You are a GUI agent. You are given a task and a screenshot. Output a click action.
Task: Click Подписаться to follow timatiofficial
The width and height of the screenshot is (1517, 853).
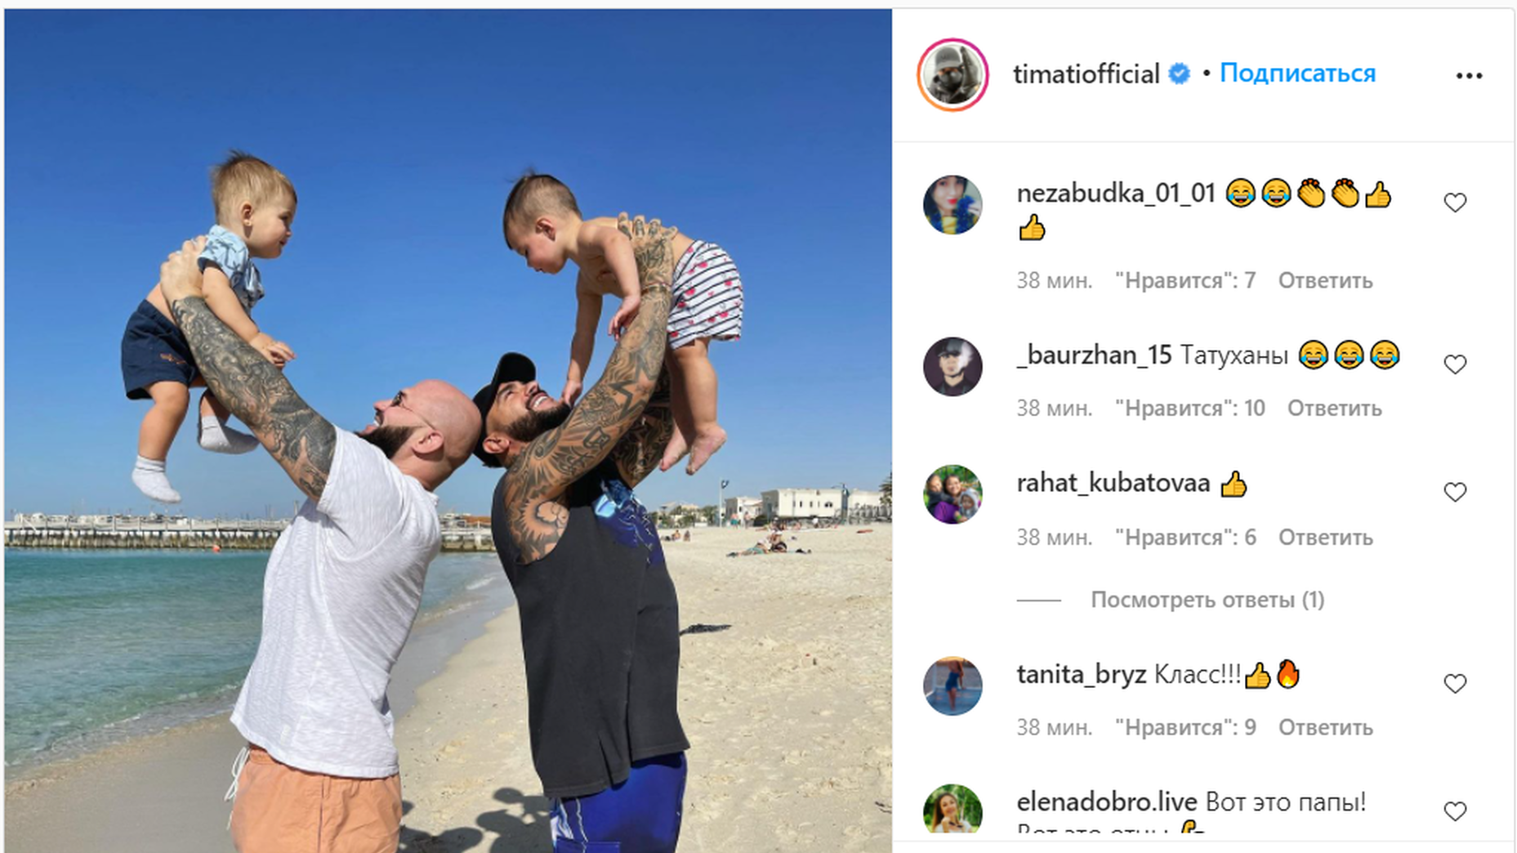coord(1297,74)
